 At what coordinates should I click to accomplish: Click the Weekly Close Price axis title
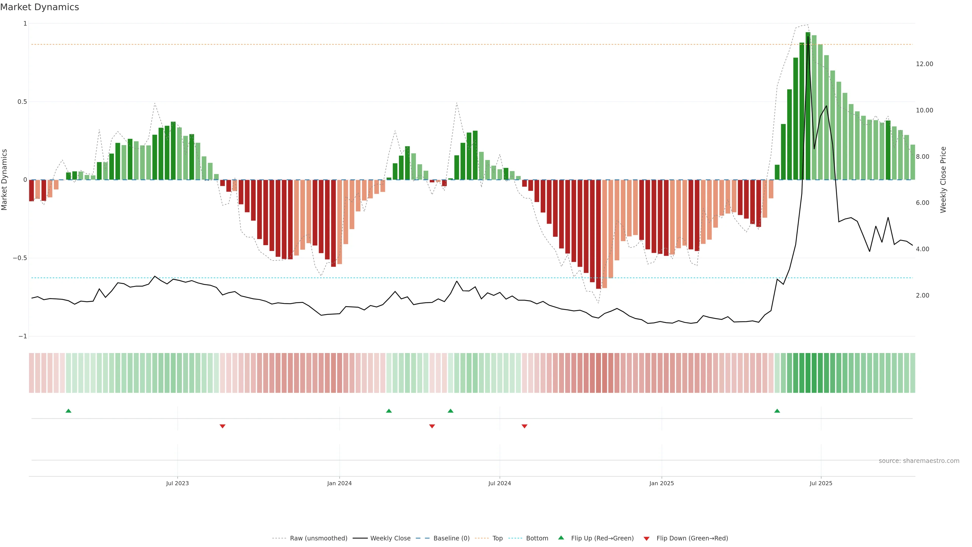click(943, 180)
